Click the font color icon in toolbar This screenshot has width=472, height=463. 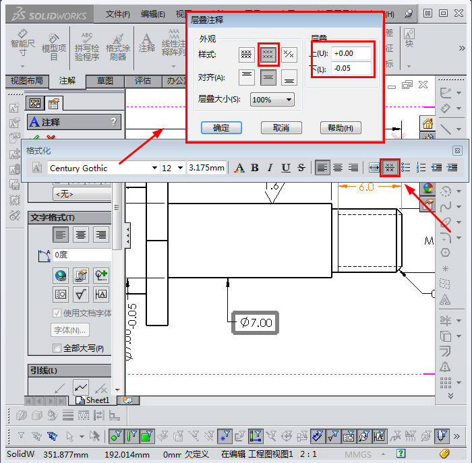[239, 168]
